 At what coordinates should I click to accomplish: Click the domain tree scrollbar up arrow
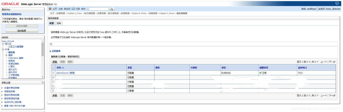(42, 41)
